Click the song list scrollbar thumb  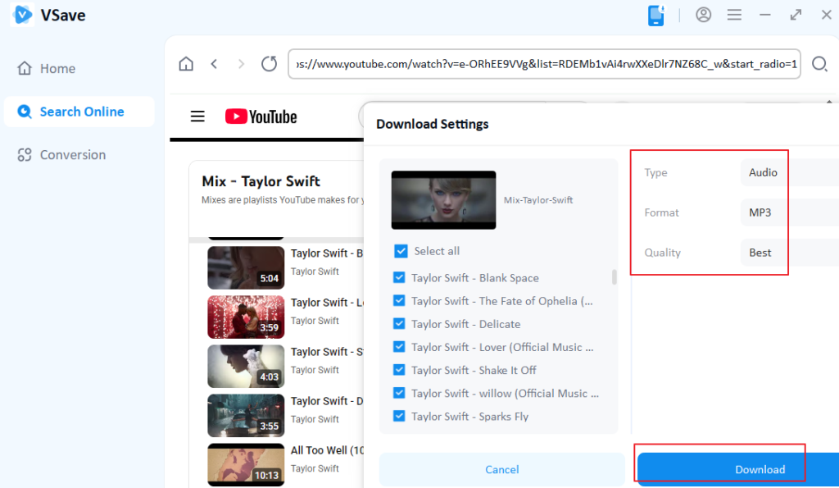[x=615, y=277]
